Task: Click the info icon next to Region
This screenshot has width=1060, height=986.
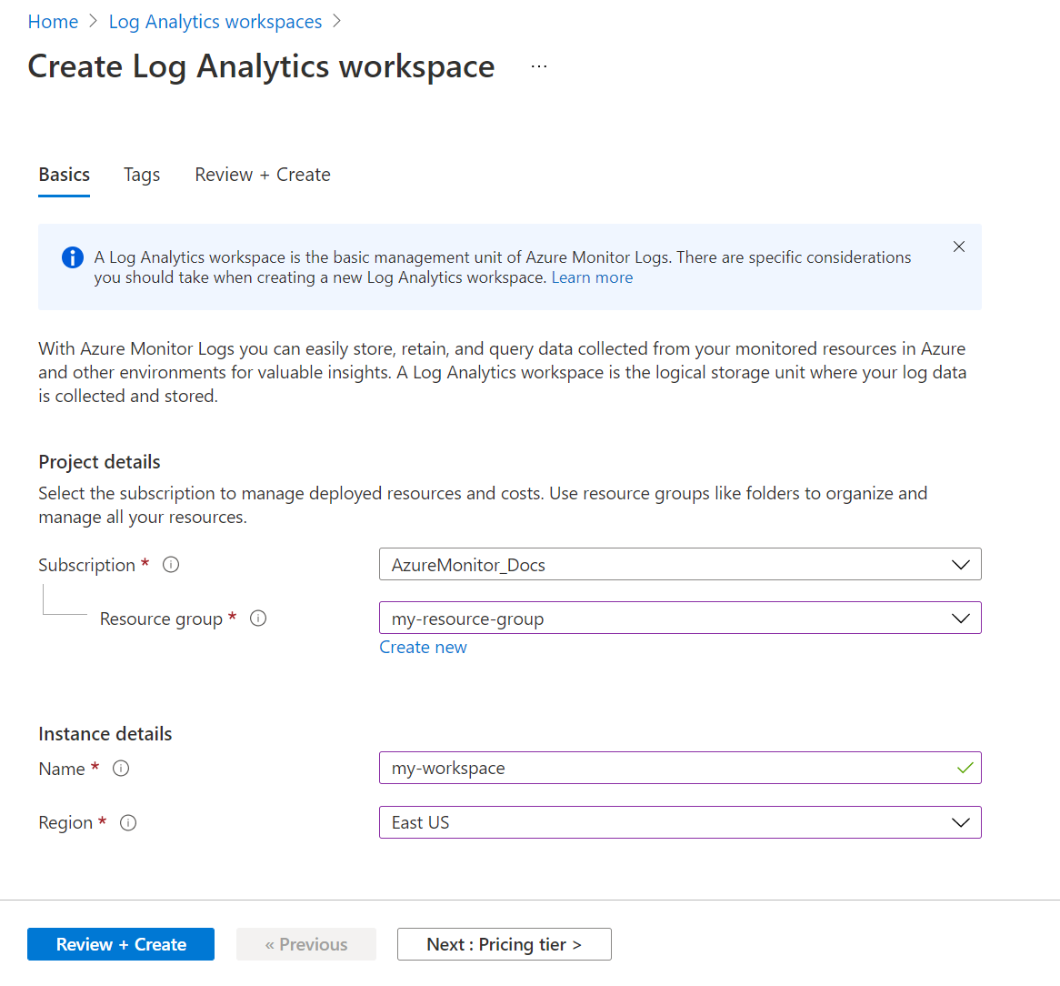Action: pos(128,823)
